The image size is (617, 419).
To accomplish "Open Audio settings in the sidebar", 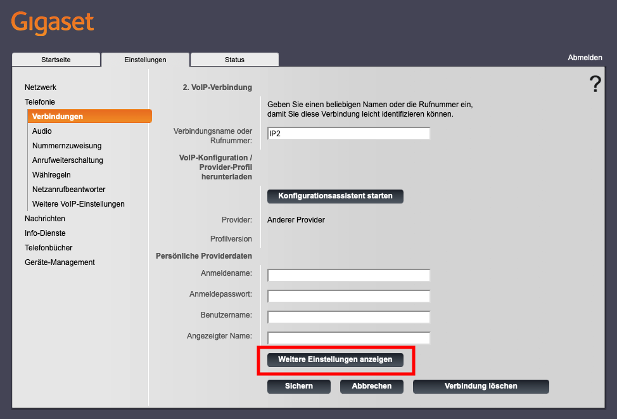I will point(42,131).
